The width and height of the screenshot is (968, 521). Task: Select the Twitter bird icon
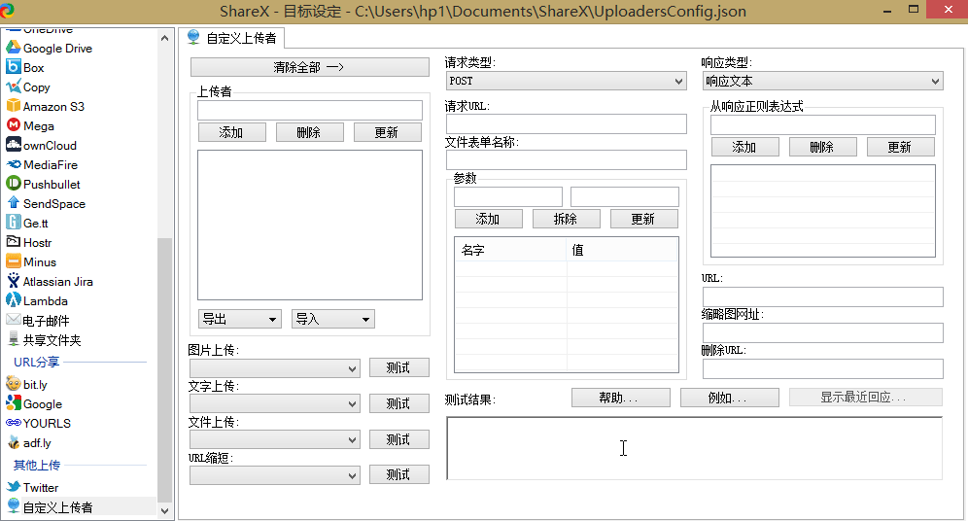click(x=14, y=487)
